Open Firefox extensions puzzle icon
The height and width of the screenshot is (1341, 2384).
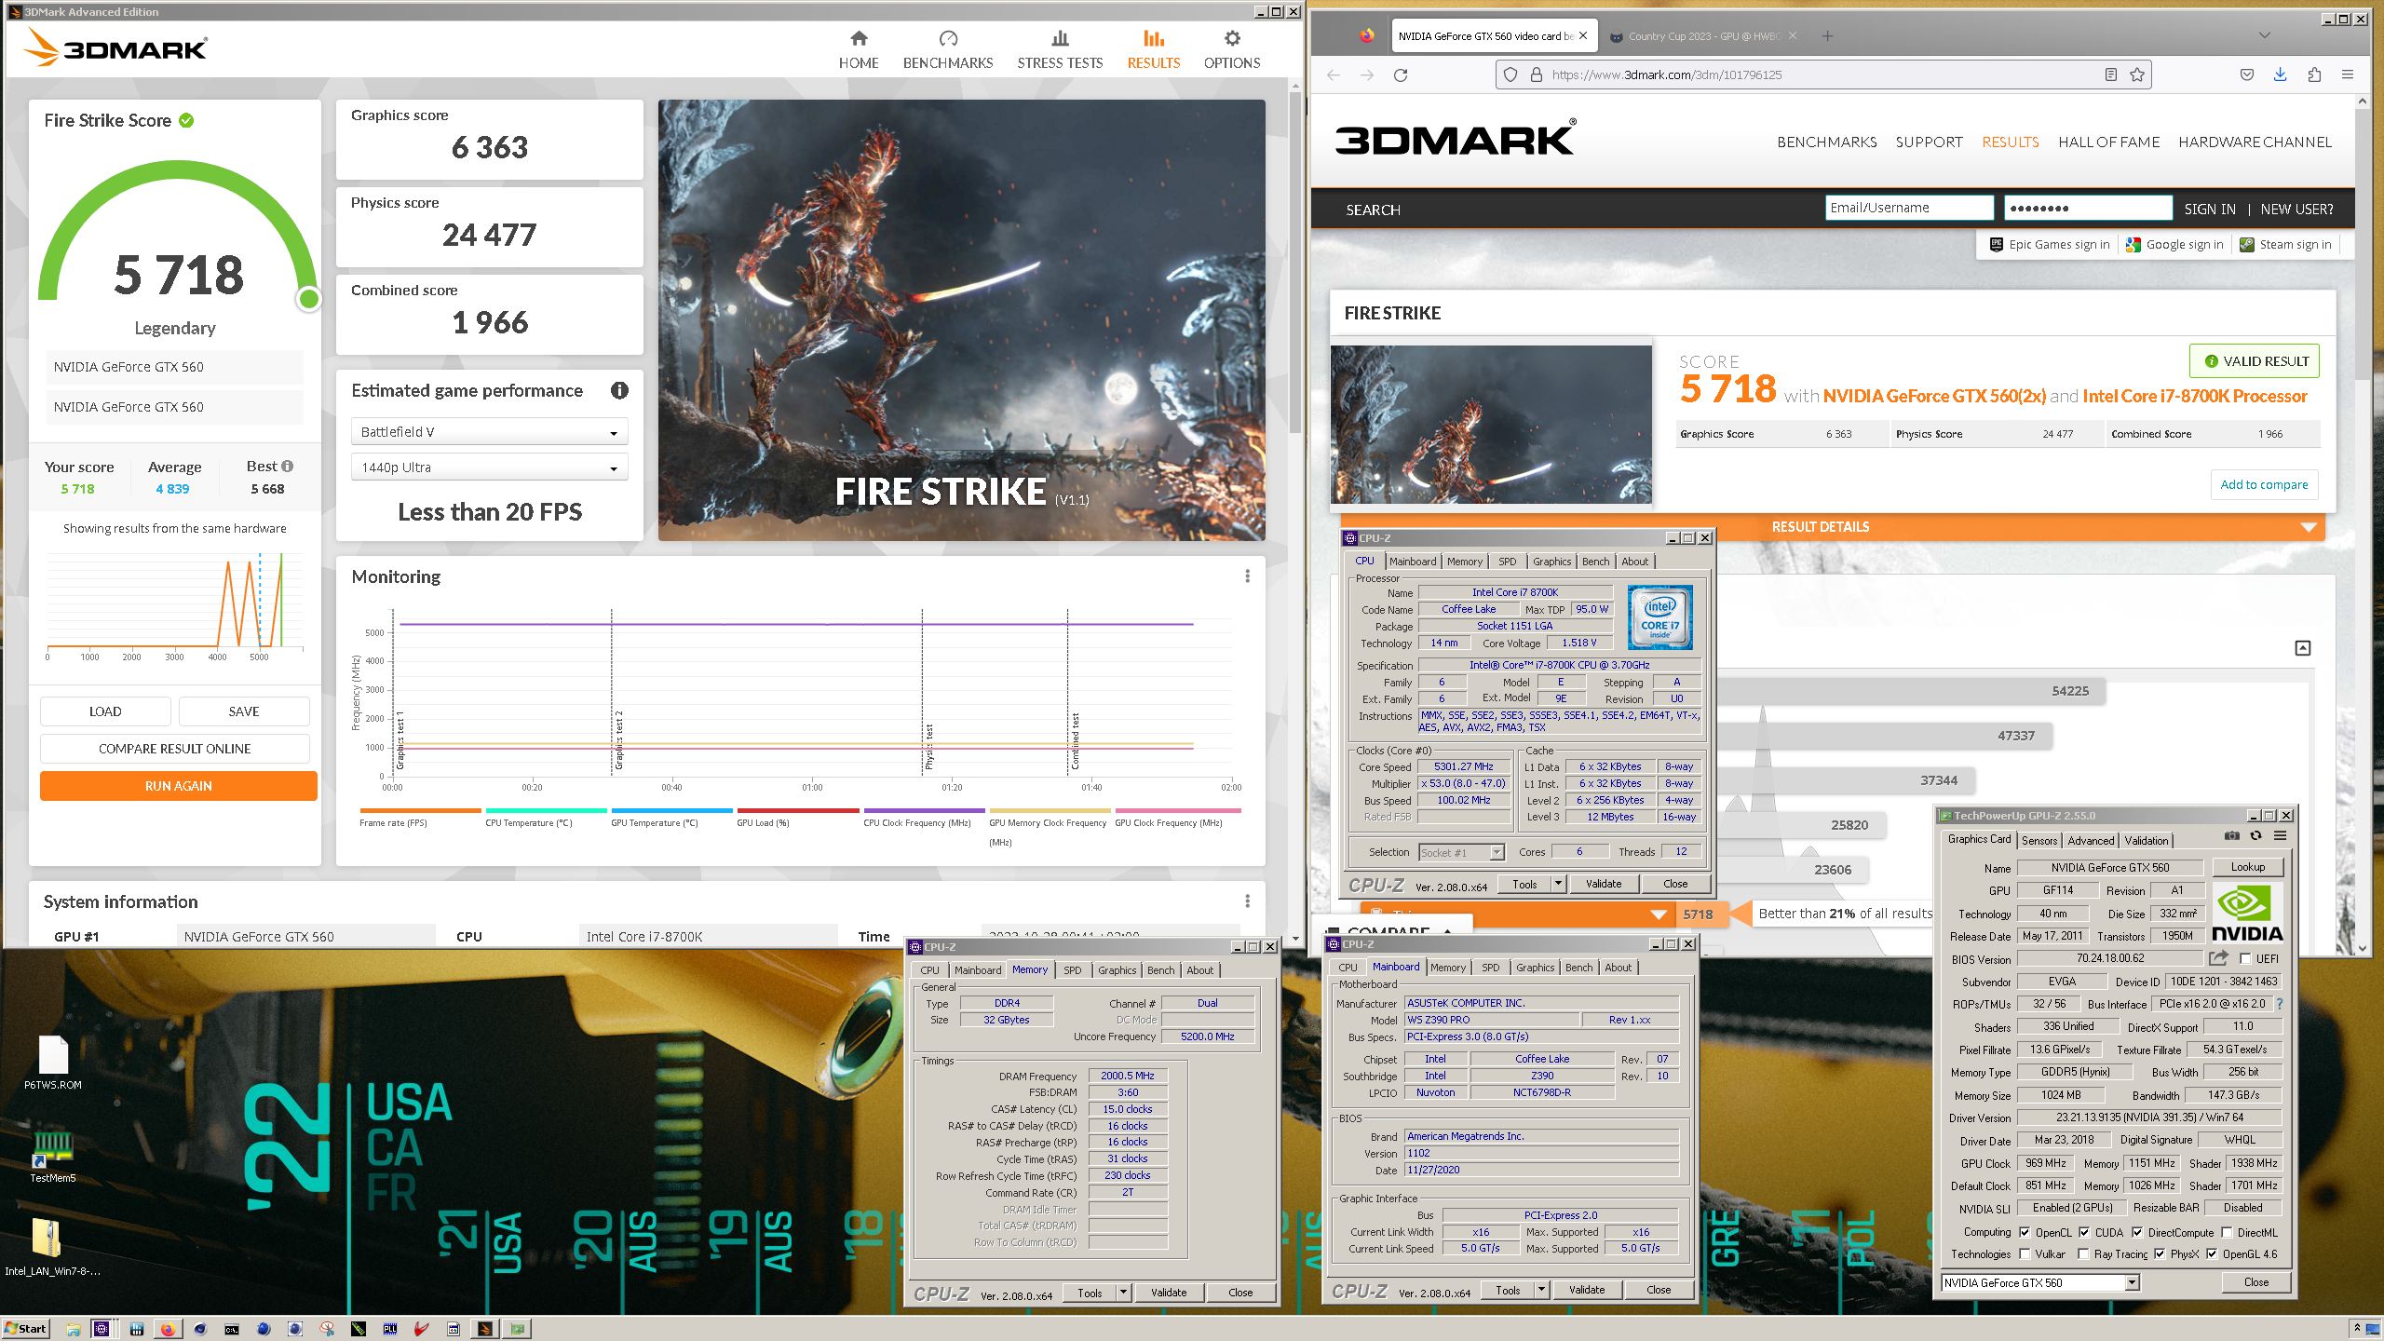[2314, 74]
